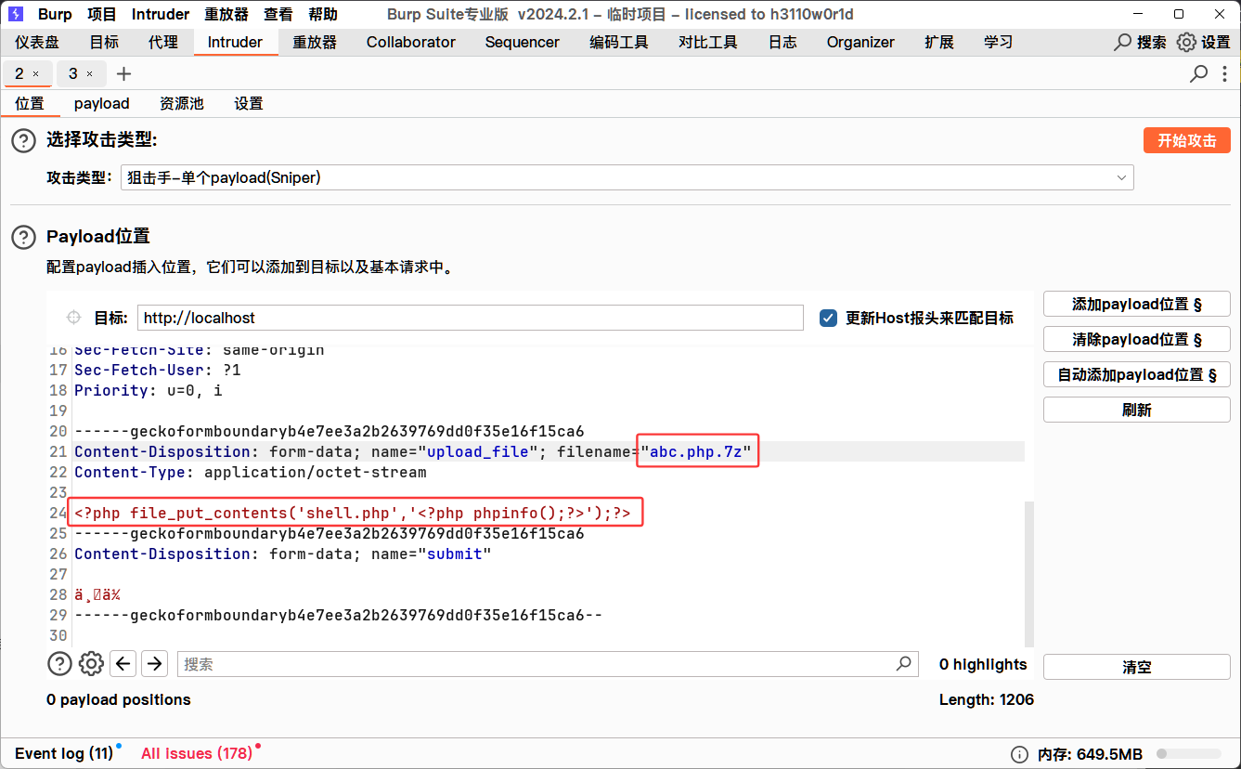Click the Burp Suite logo icon
Viewport: 1241px width, 769px height.
[x=16, y=14]
